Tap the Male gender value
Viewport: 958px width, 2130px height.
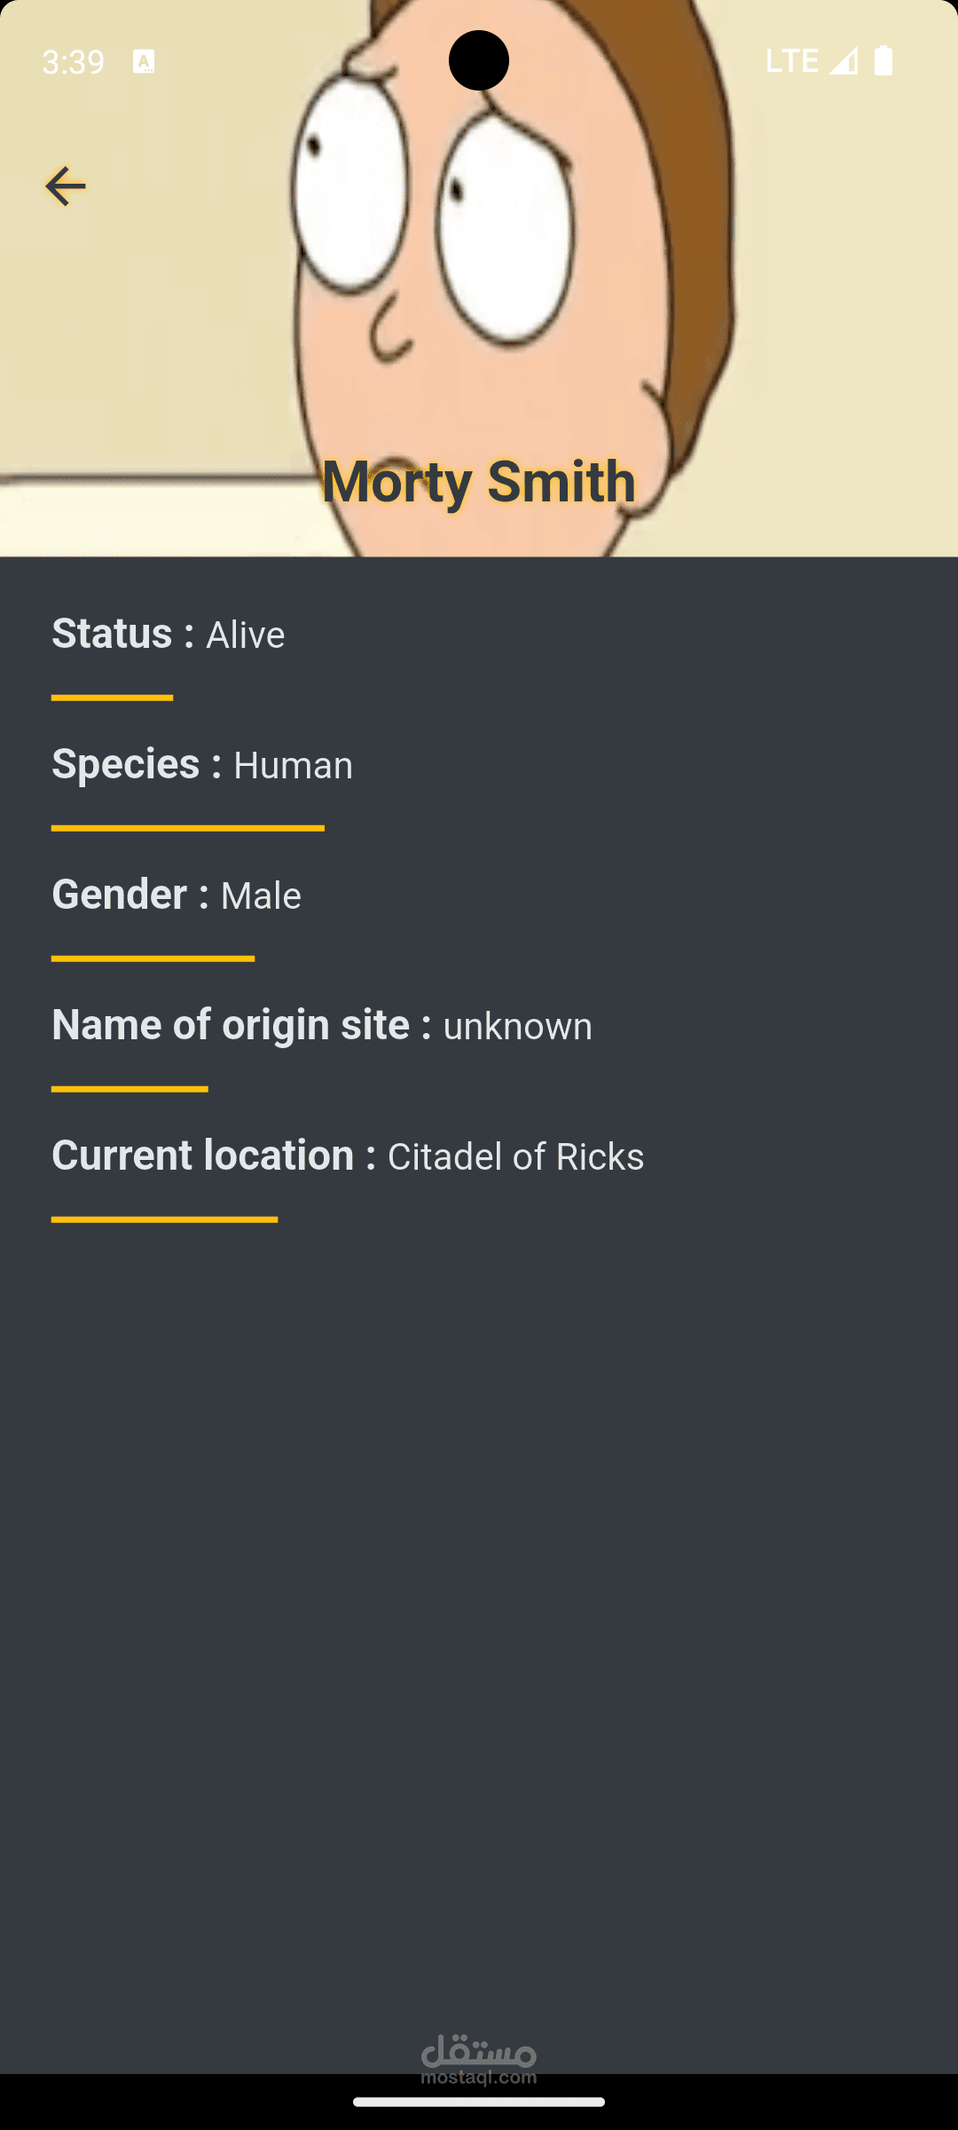[261, 896]
